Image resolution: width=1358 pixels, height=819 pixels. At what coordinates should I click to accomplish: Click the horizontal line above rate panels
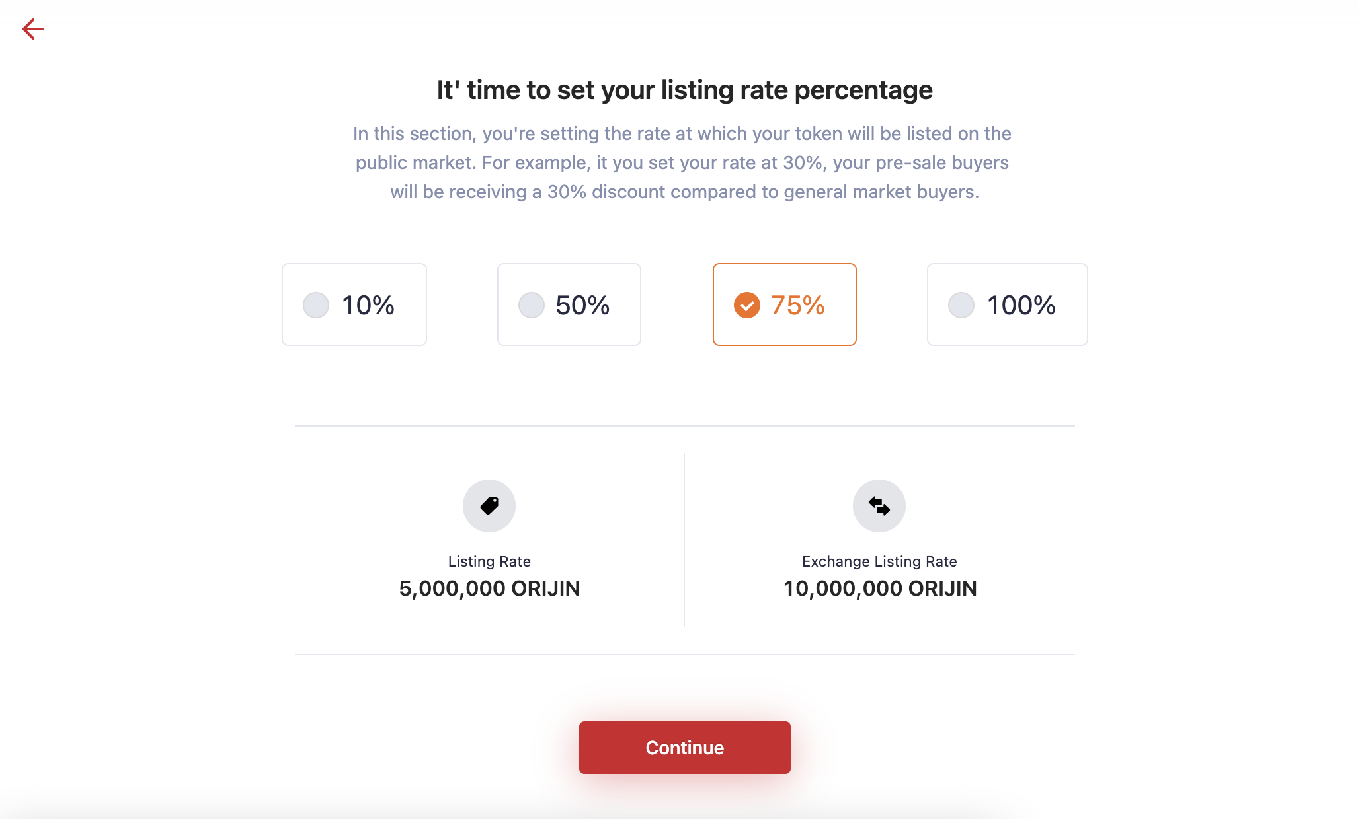pos(685,426)
